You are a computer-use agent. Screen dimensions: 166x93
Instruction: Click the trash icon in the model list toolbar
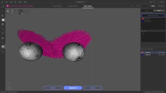tap(152, 49)
